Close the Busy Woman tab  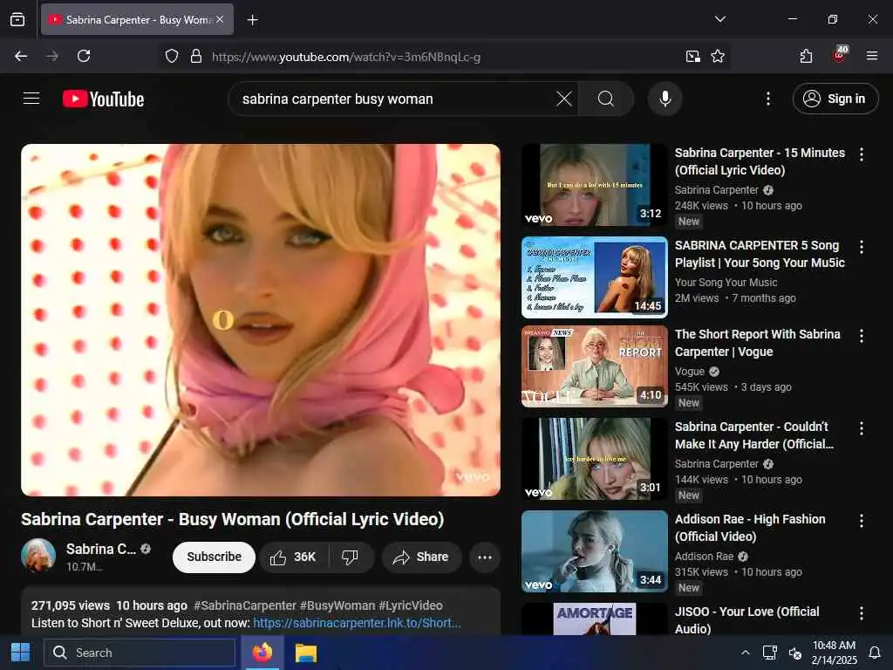(220, 20)
